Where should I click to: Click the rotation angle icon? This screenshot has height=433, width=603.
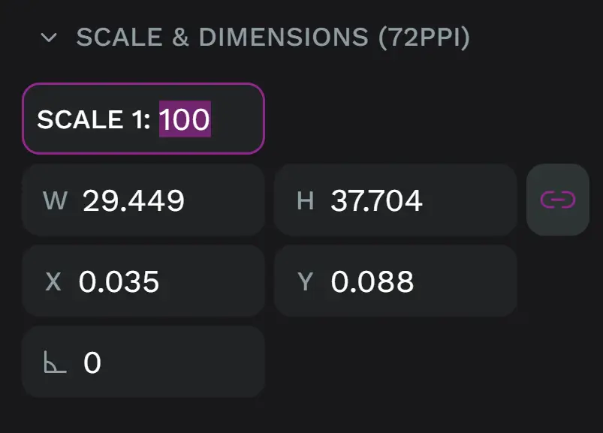56,363
